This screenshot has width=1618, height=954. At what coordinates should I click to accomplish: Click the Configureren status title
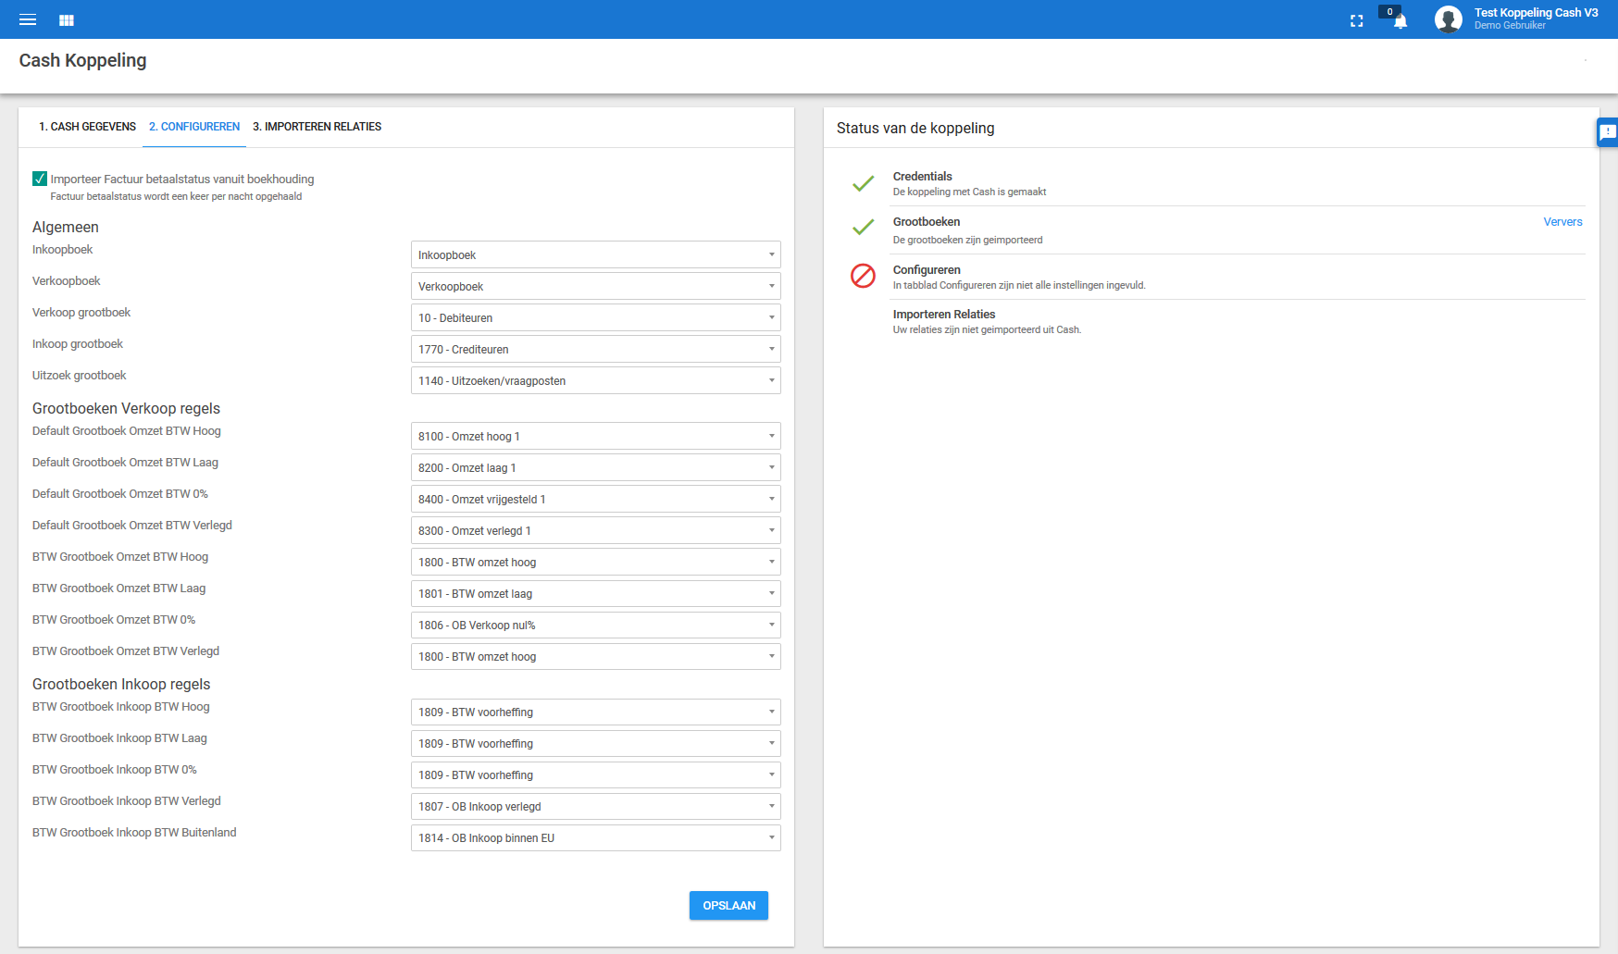pos(927,270)
